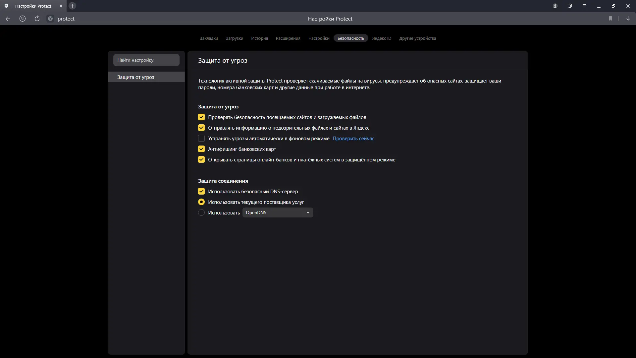Open the user profile icon in title bar
Screen dimensions: 636x358
point(555,6)
